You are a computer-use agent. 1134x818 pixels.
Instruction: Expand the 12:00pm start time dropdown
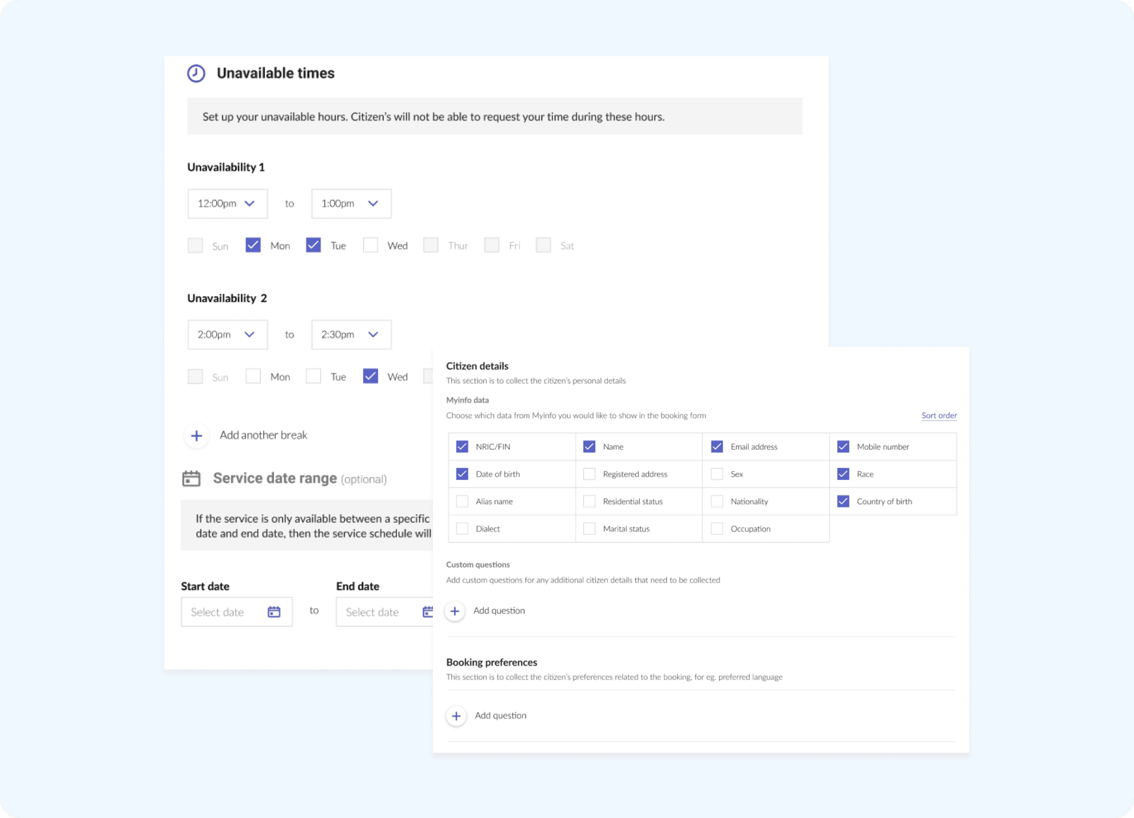tap(228, 204)
